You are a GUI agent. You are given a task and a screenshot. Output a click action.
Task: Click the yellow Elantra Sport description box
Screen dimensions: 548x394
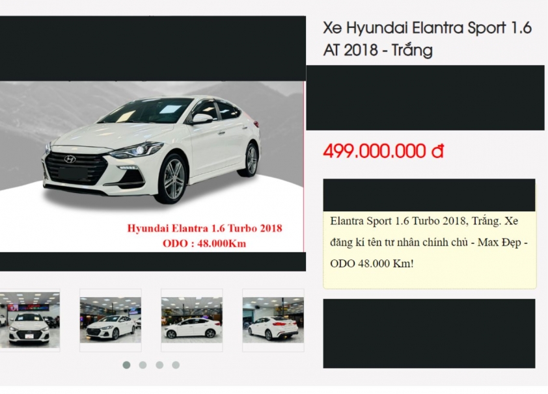click(430, 250)
